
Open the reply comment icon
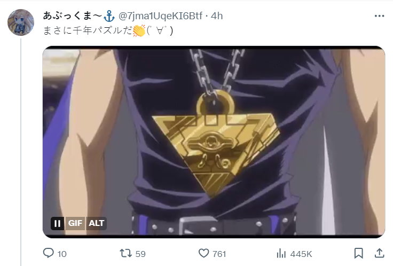pyautogui.click(x=49, y=253)
